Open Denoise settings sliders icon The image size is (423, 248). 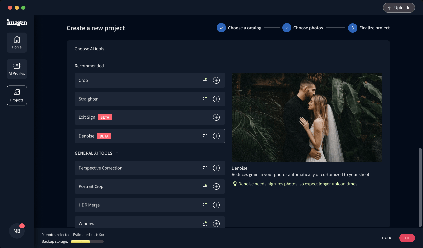coord(205,136)
